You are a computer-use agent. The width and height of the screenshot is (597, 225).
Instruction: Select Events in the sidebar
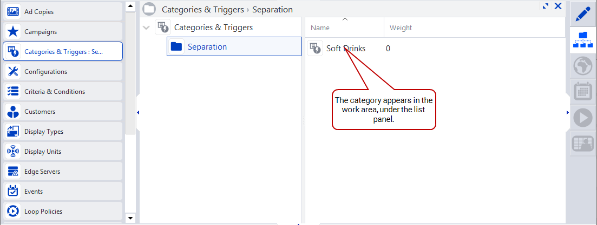(63, 192)
